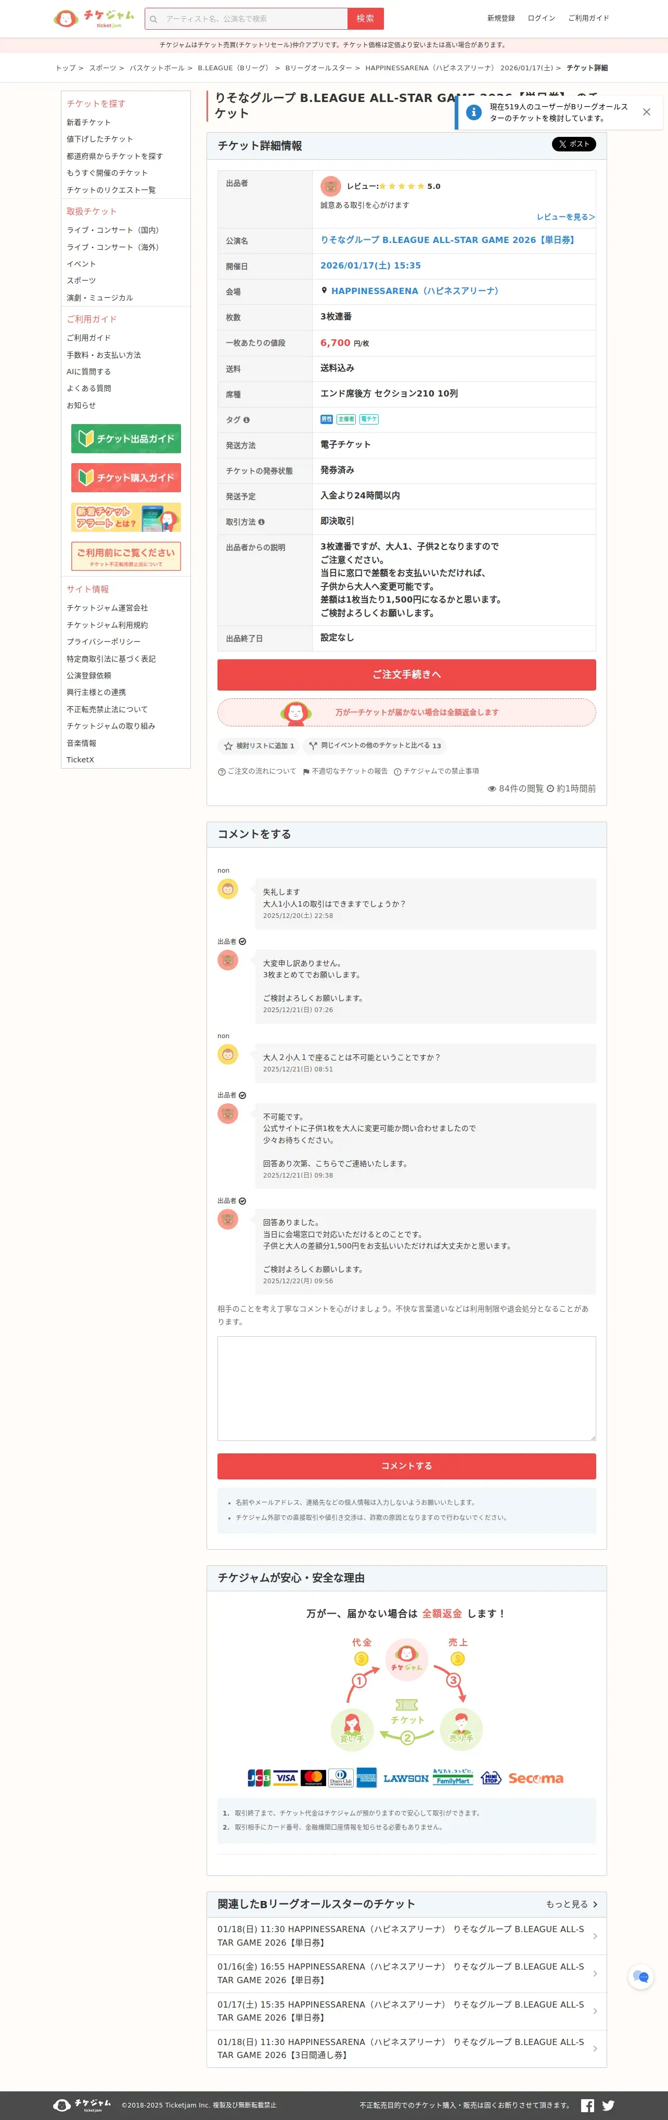Image resolution: width=668 pixels, height=2120 pixels.
Task: Click ご注文手続きへ order button
Action: (x=406, y=675)
